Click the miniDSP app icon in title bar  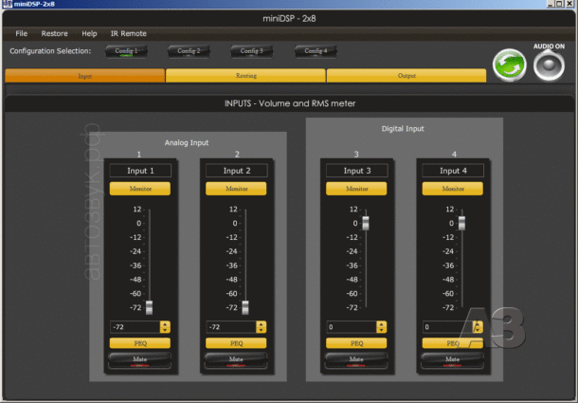[7, 4]
